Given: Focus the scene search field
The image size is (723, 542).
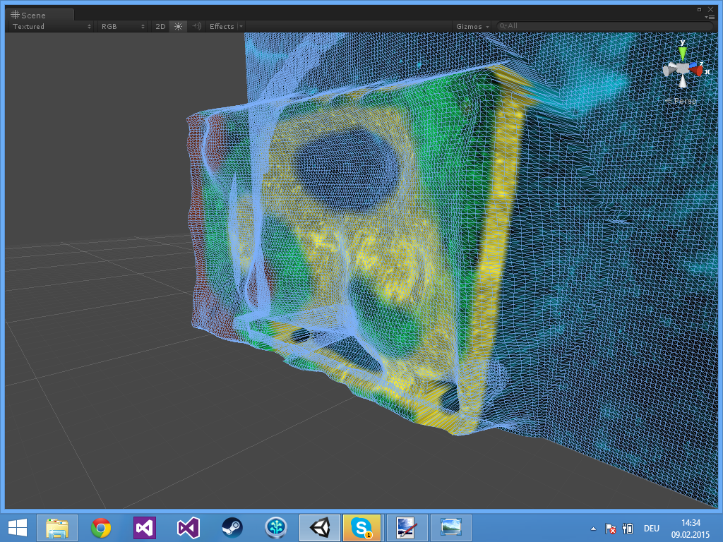Looking at the screenshot, I should coord(604,26).
